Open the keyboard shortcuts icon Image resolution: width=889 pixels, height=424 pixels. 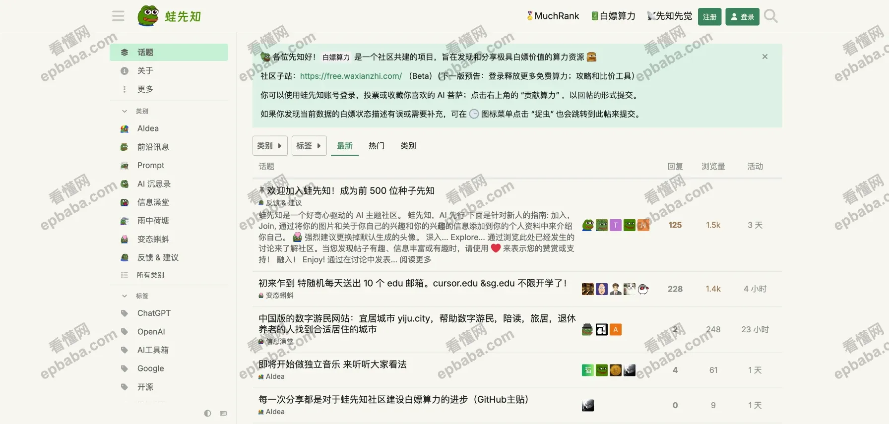point(223,413)
